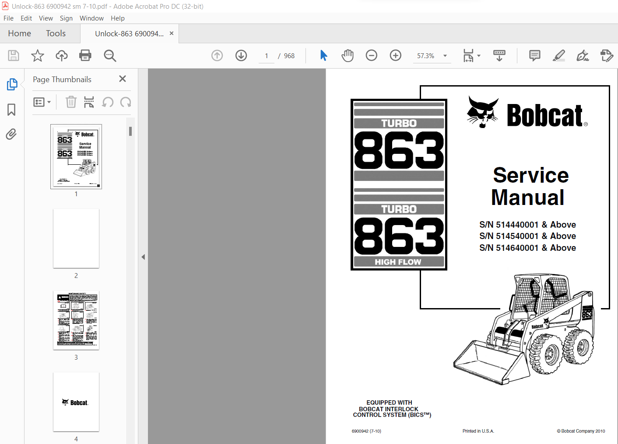The width and height of the screenshot is (618, 444).
Task: Rotate page clockwise
Action: (126, 102)
